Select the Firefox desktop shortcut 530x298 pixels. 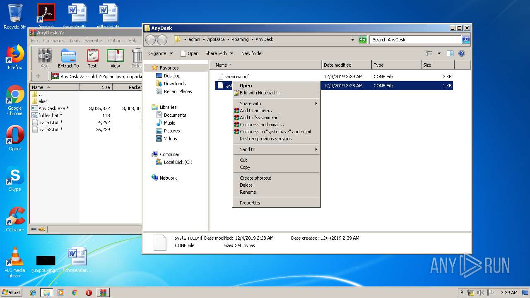(15, 57)
